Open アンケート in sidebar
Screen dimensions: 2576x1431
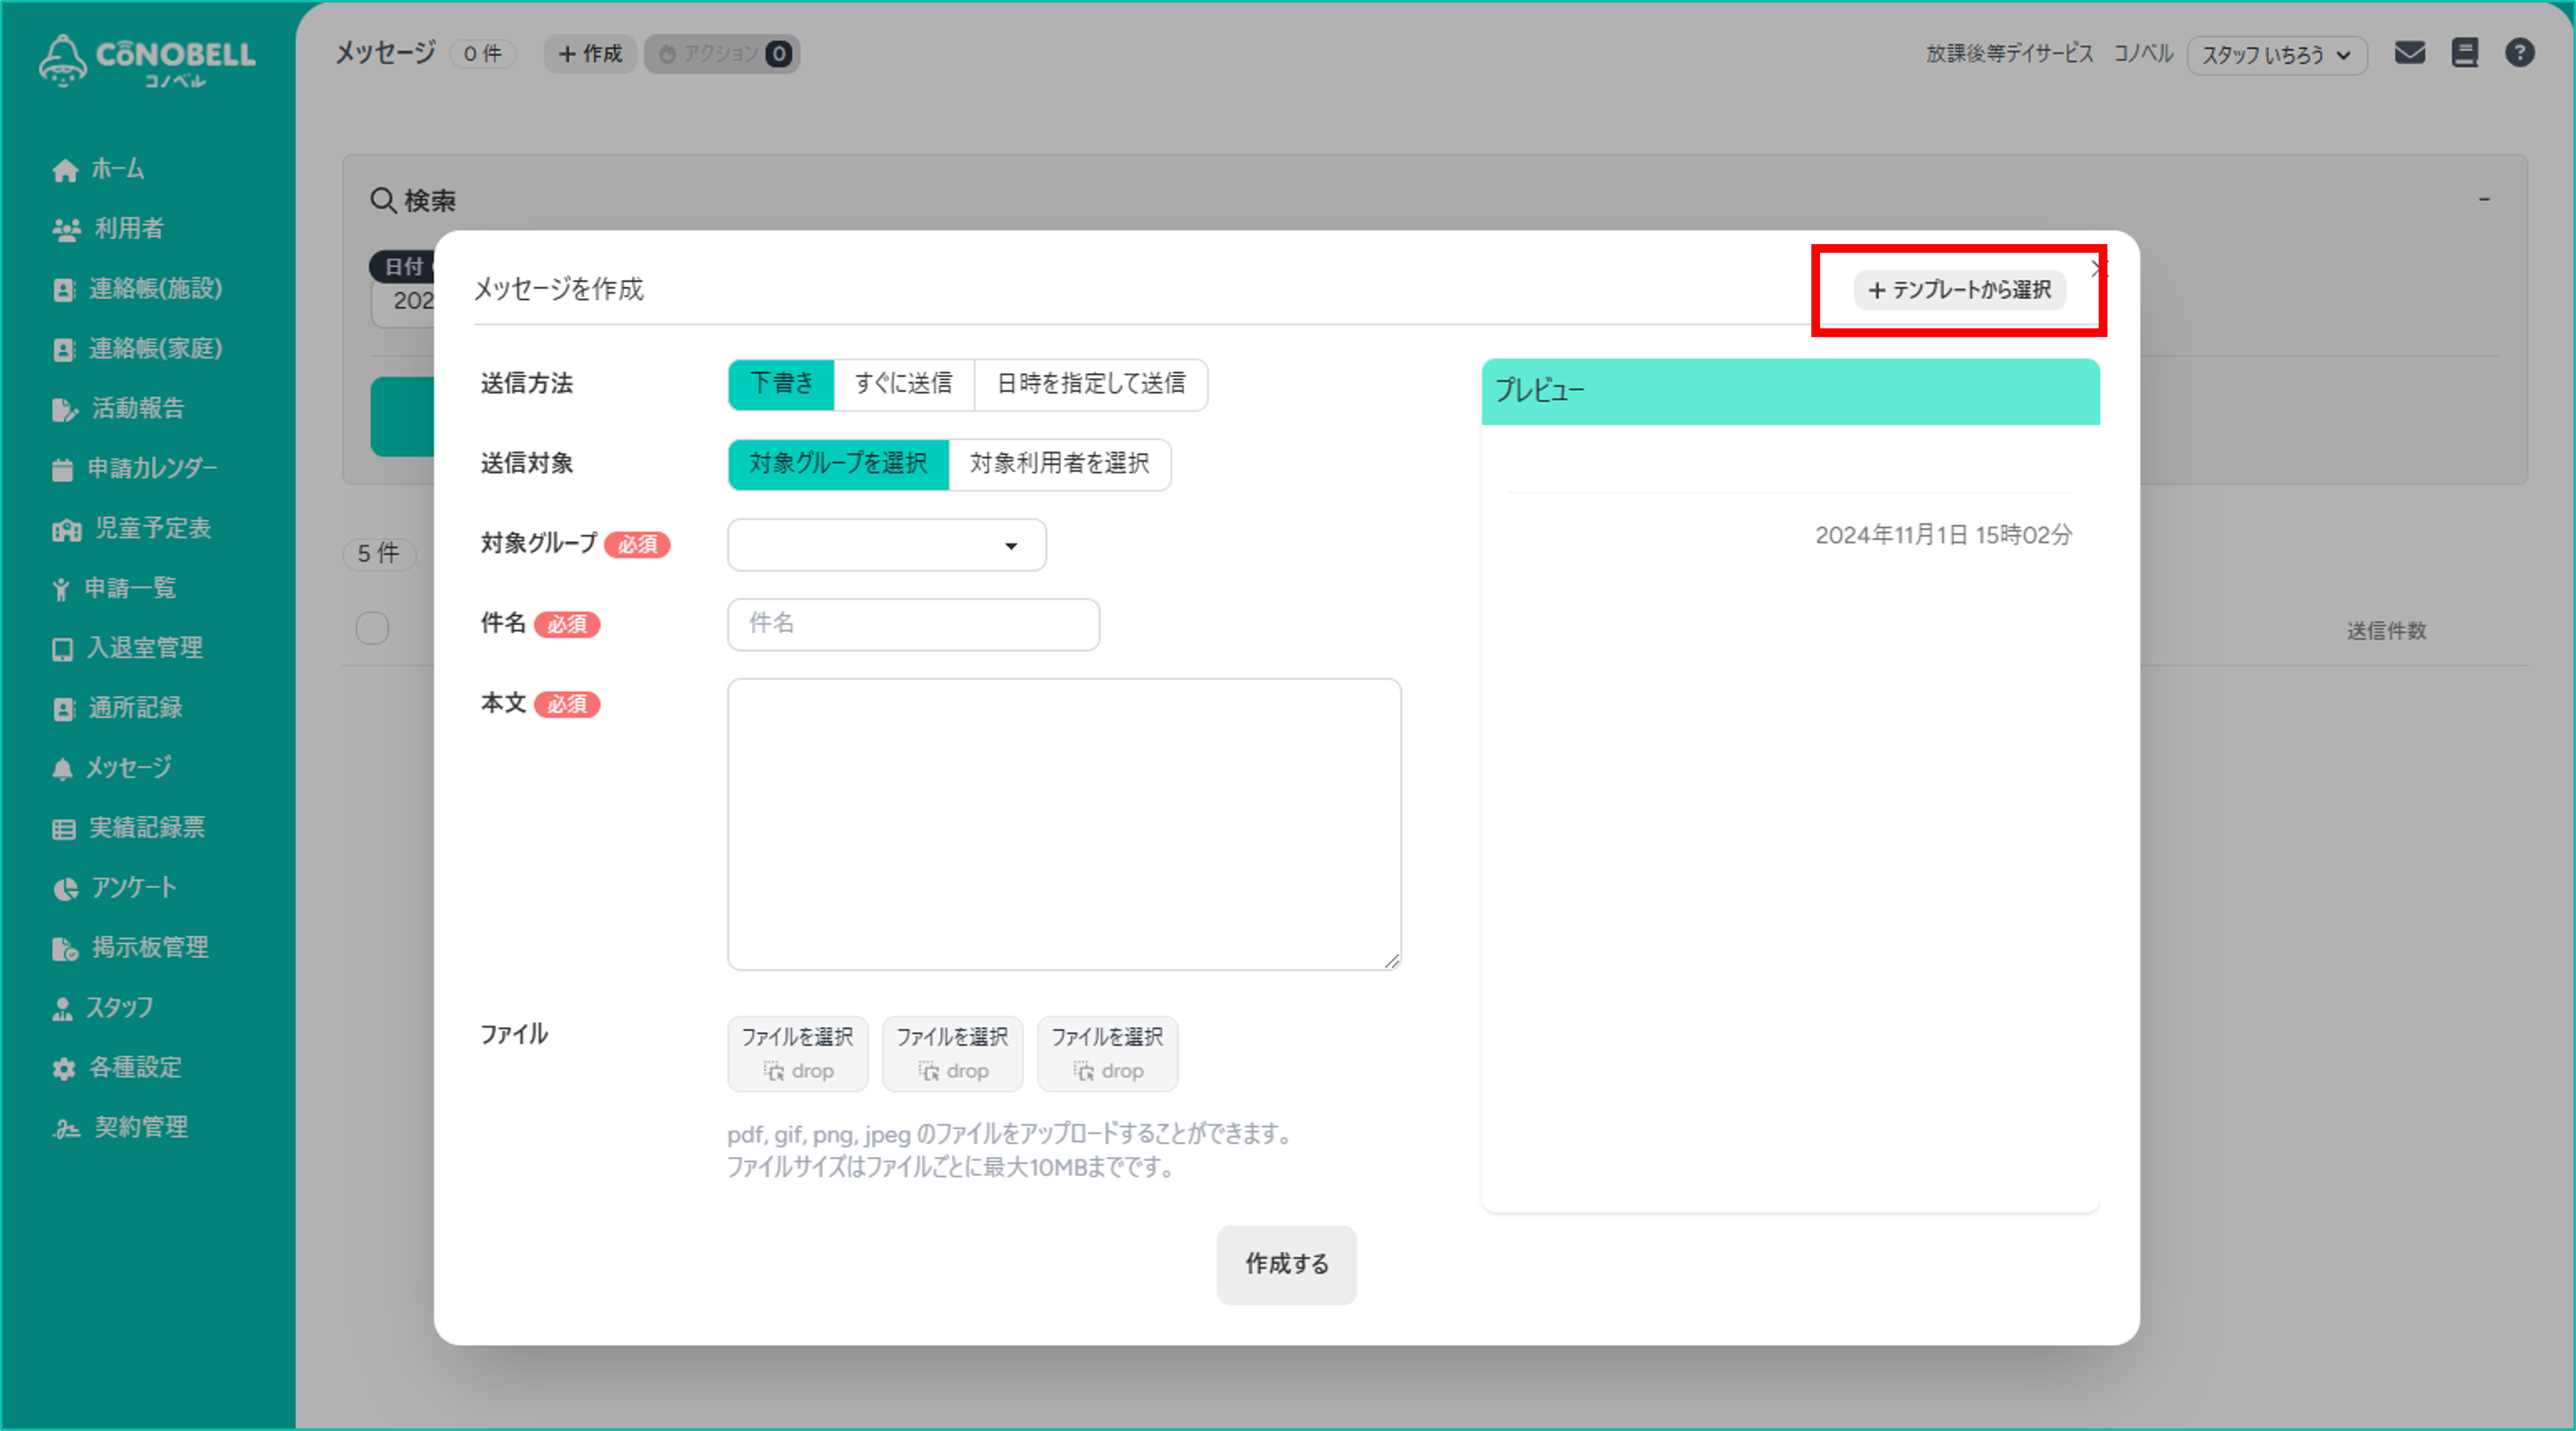point(114,888)
